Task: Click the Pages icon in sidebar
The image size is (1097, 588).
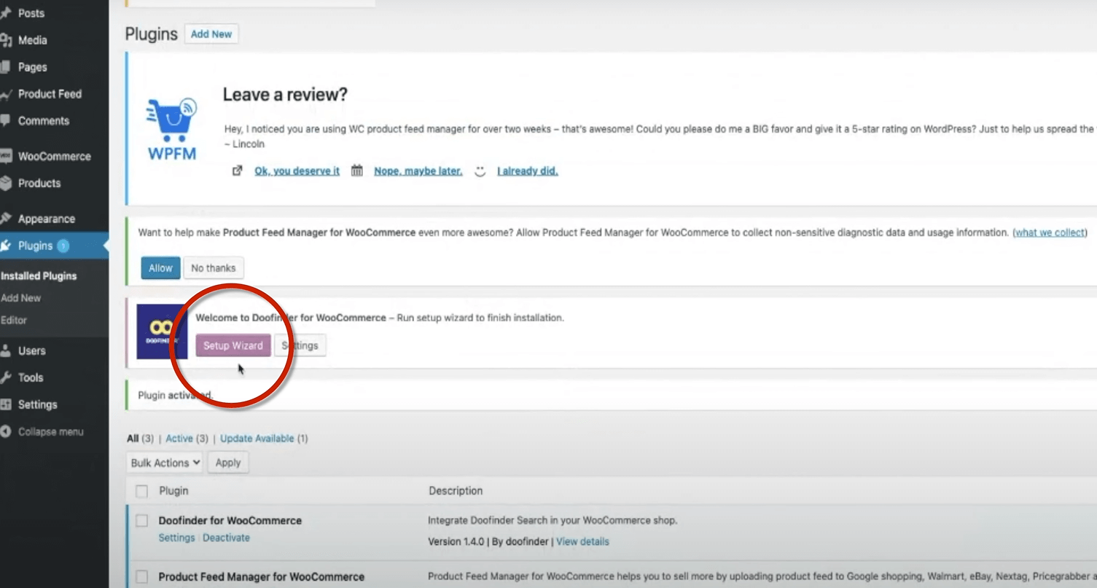Action: point(6,67)
